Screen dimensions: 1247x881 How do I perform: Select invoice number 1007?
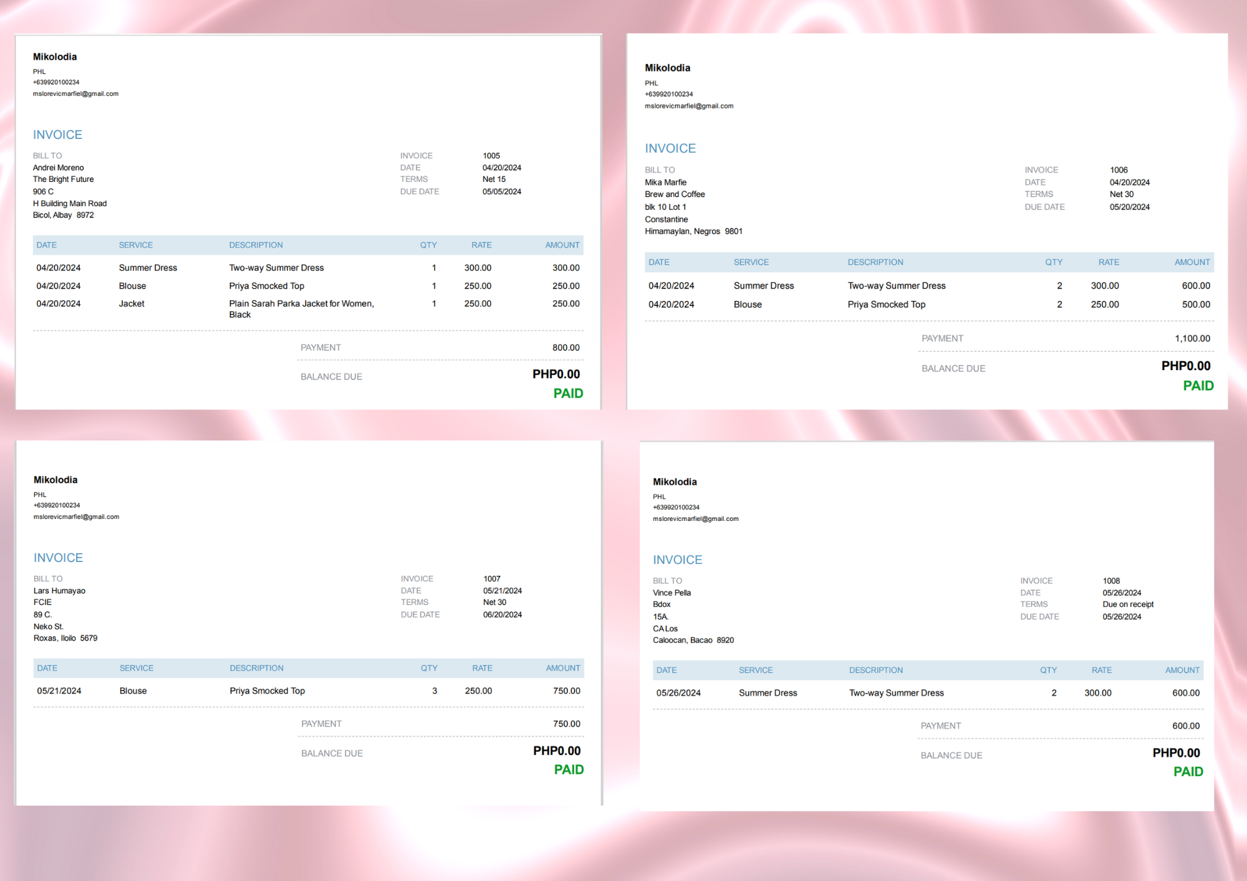click(x=491, y=579)
